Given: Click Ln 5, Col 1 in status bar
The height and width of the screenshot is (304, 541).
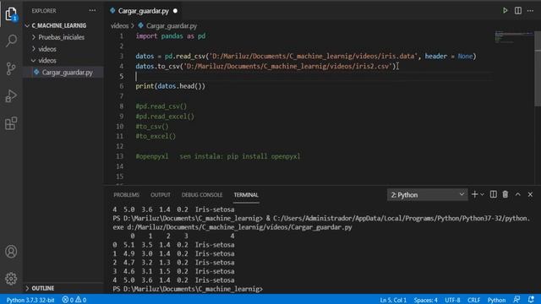Looking at the screenshot, I should [x=393, y=300].
